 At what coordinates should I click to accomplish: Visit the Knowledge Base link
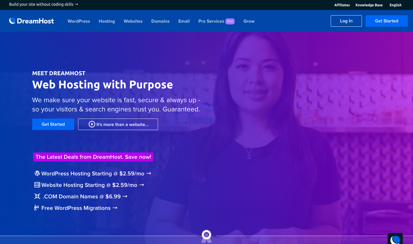369,5
